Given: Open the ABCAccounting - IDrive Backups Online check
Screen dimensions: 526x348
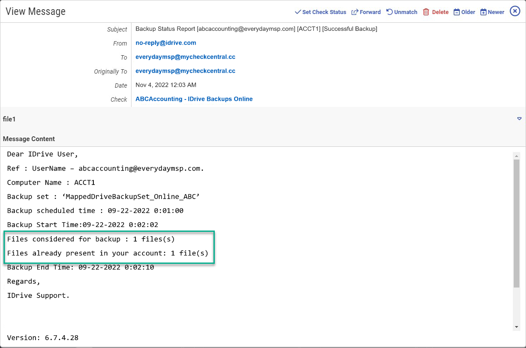Looking at the screenshot, I should pos(194,99).
